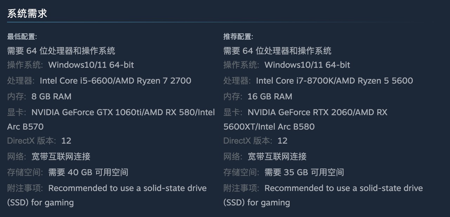Click the minimum 需要 64 位处理器和操作系统 line
This screenshot has height=217, width=450.
[61, 51]
